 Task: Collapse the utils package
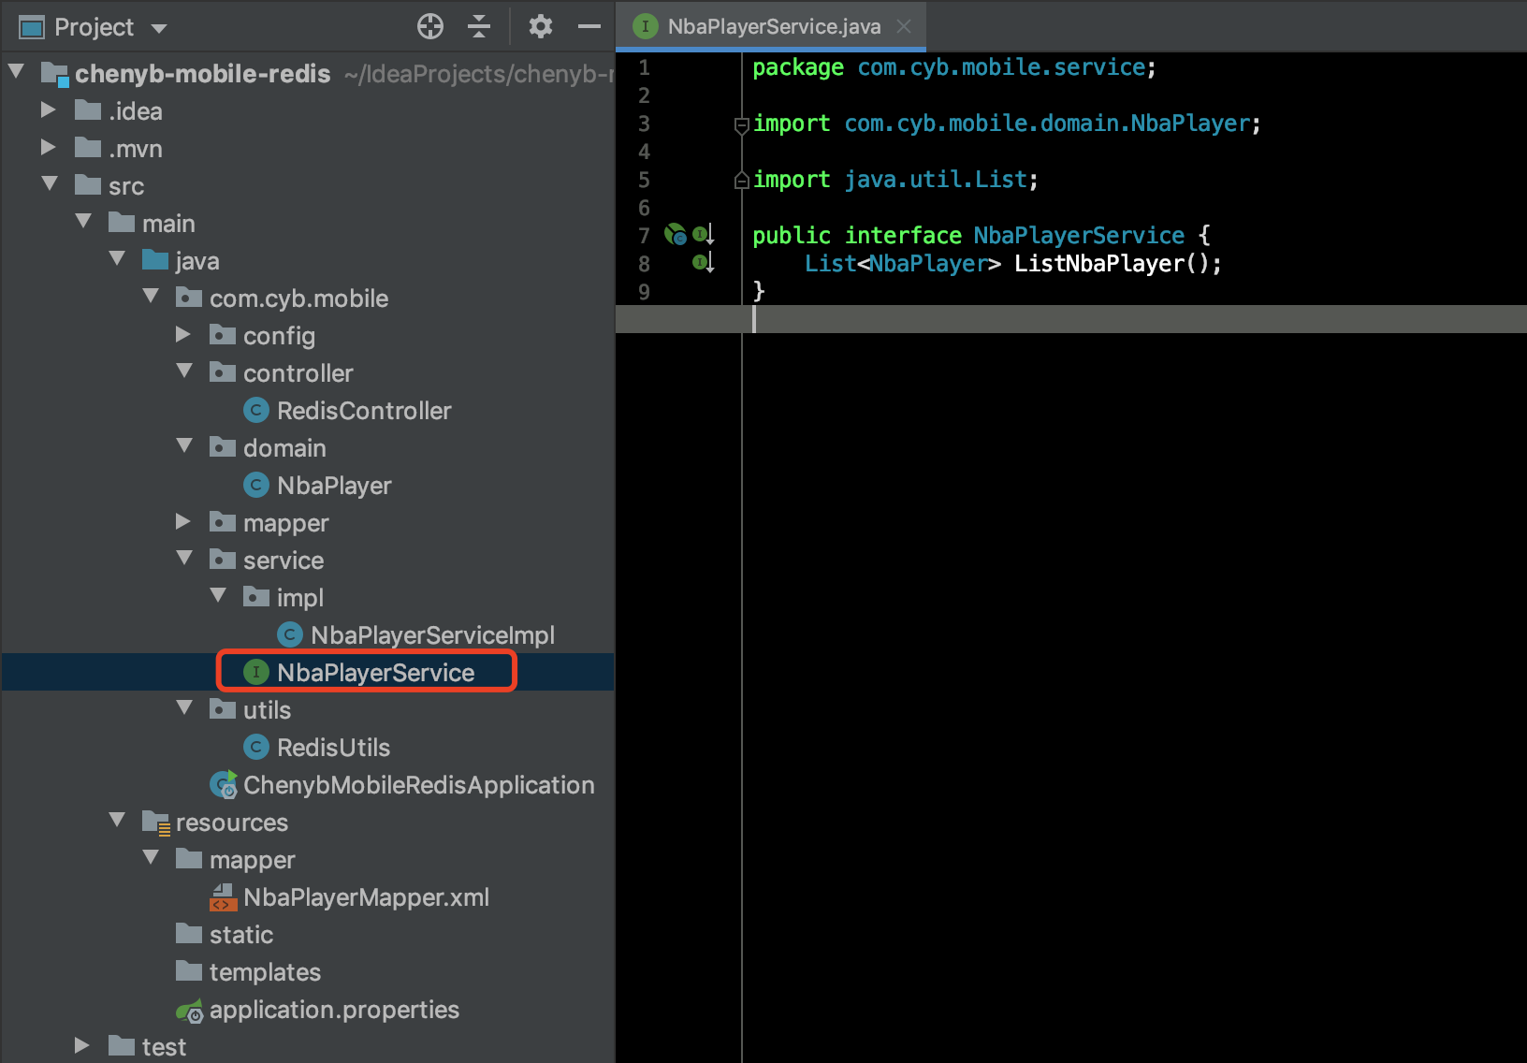click(x=184, y=707)
